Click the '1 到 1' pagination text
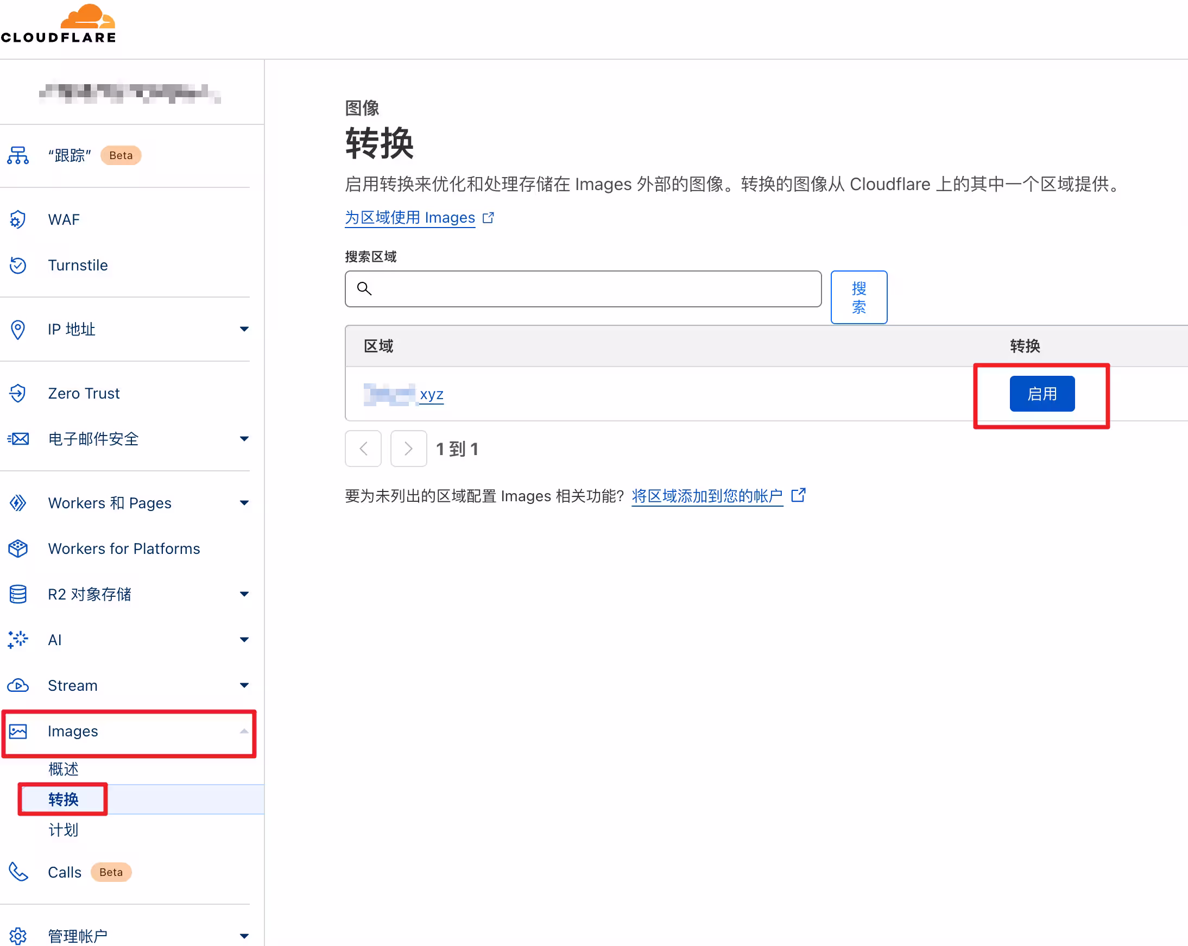 [457, 449]
